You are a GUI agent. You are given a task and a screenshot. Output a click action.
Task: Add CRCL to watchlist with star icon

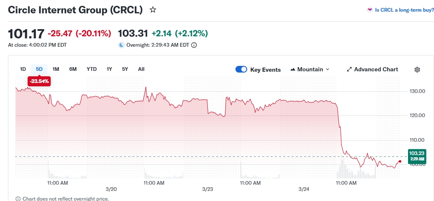[x=153, y=10]
